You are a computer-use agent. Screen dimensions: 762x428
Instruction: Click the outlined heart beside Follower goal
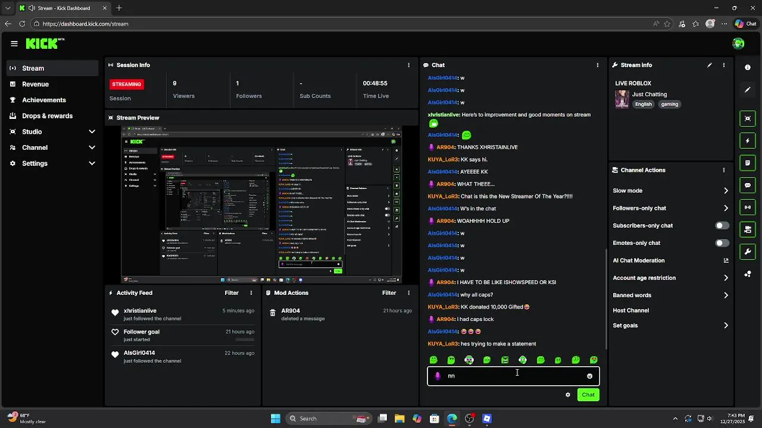(x=115, y=332)
